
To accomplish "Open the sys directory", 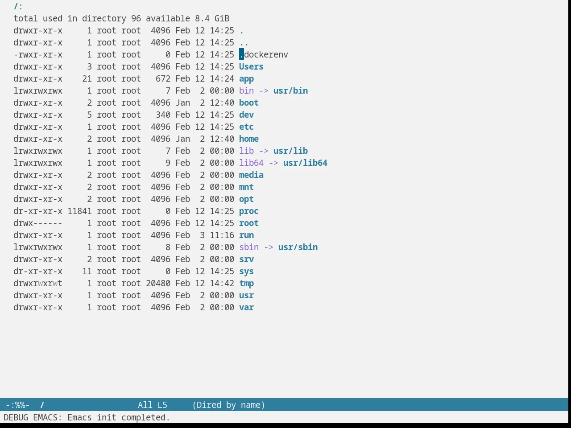I will [246, 271].
